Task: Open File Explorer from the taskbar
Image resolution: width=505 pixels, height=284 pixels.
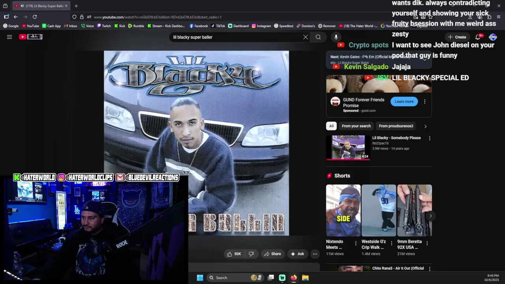Action: point(305,278)
